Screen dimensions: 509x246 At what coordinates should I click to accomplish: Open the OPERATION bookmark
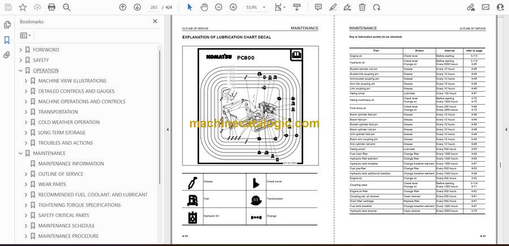(x=46, y=71)
